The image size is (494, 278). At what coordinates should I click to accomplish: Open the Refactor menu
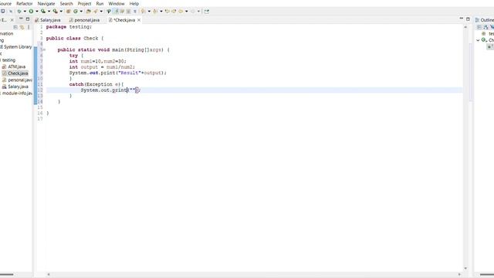coord(24,3)
